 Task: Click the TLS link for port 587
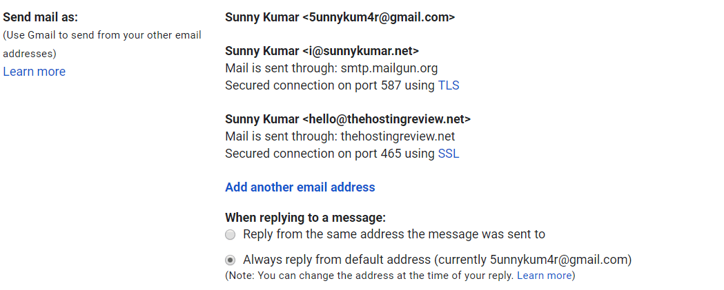[449, 85]
